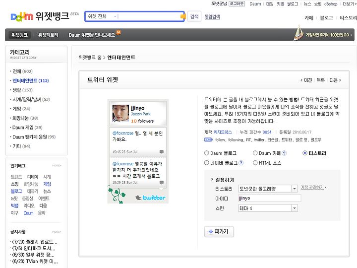Click the help icon next to 네이버 블로그

[241, 163]
